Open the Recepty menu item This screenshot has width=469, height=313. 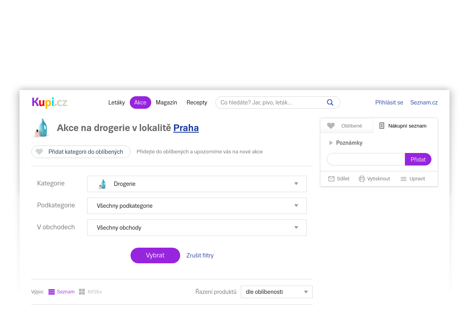197,103
